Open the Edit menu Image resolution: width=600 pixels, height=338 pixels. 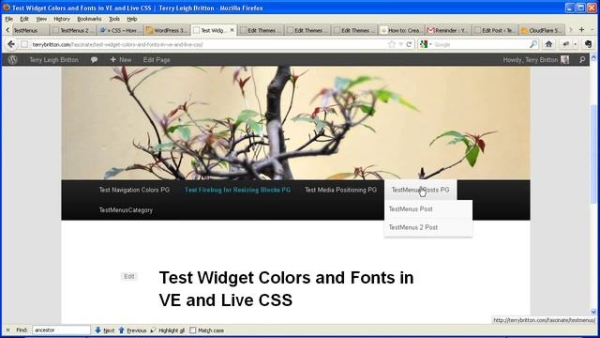(x=24, y=19)
